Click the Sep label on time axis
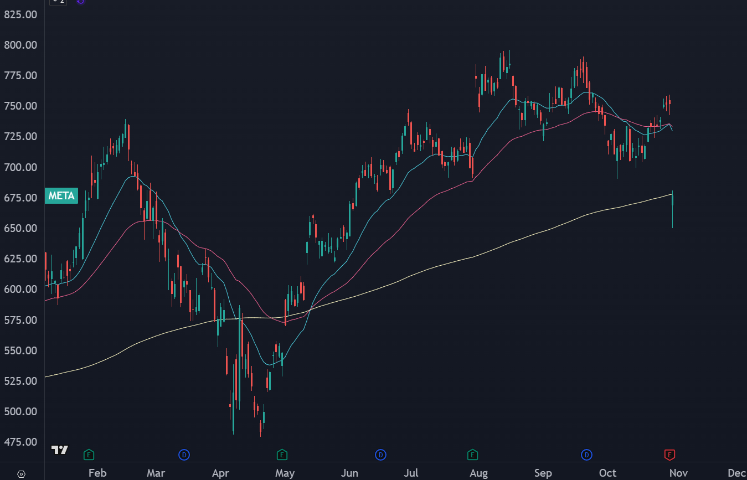The width and height of the screenshot is (747, 480). click(x=543, y=473)
